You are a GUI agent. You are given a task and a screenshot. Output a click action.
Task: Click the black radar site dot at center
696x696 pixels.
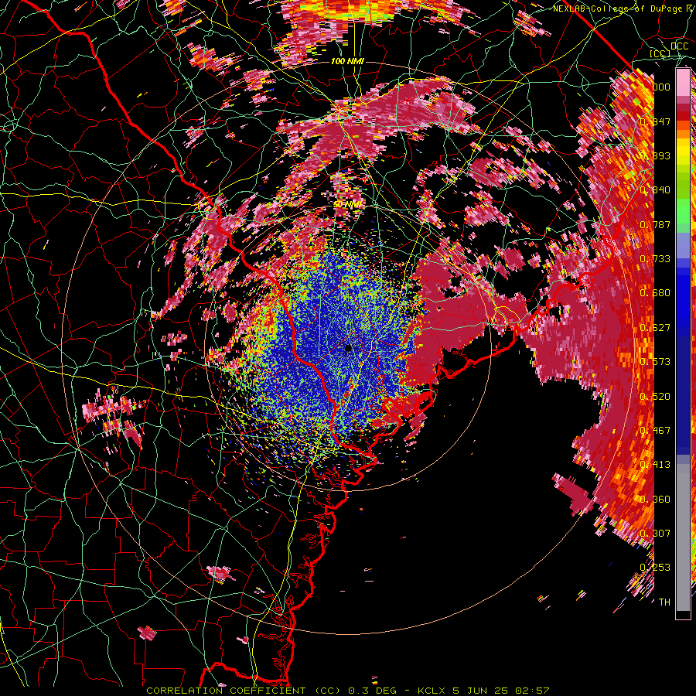[349, 348]
